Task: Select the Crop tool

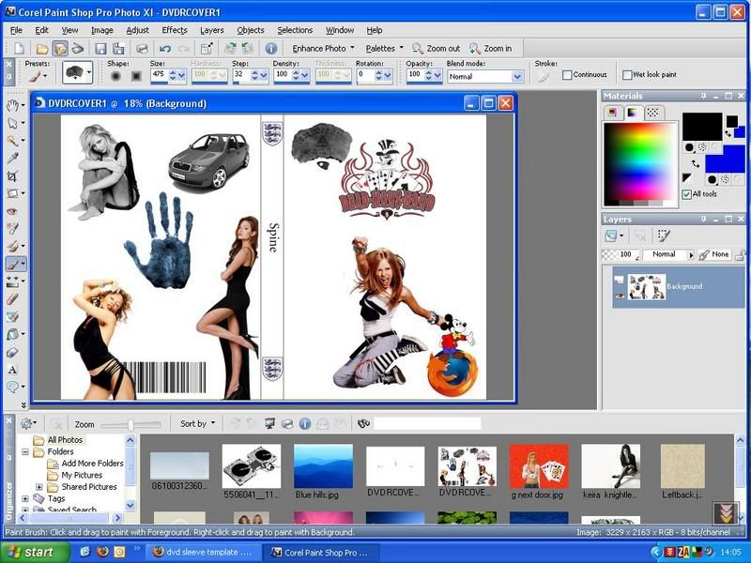Action: coord(13,175)
